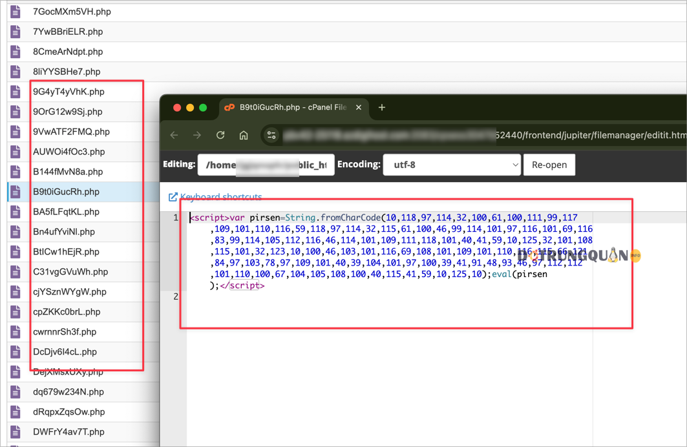This screenshot has width=687, height=447.
Task: Click the file icon beside 9OrG12w9Sj.php
Action: tap(16, 112)
